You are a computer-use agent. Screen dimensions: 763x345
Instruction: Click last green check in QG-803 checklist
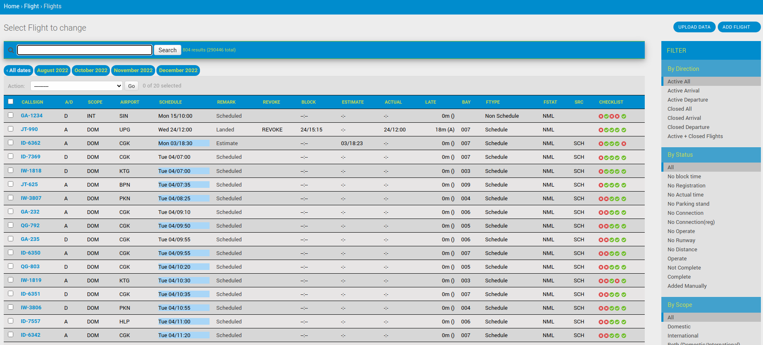point(624,267)
